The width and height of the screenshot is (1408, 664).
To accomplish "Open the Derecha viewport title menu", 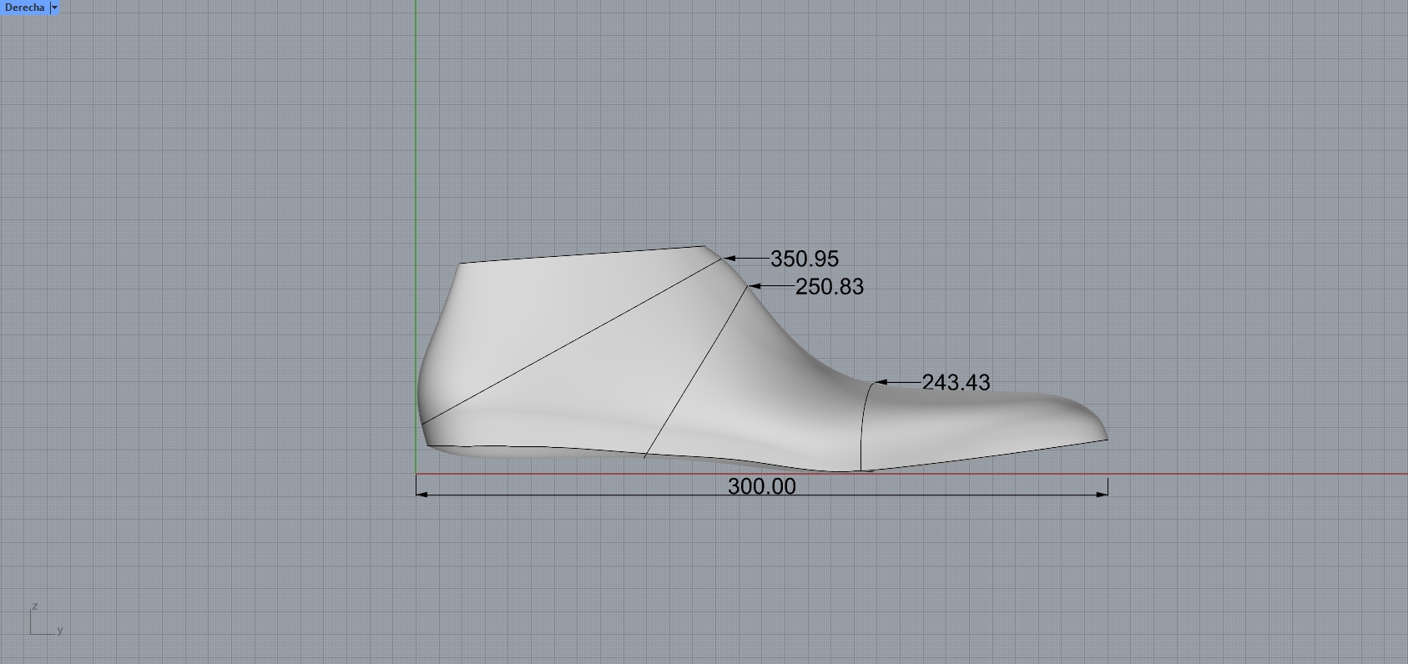I will 24,8.
